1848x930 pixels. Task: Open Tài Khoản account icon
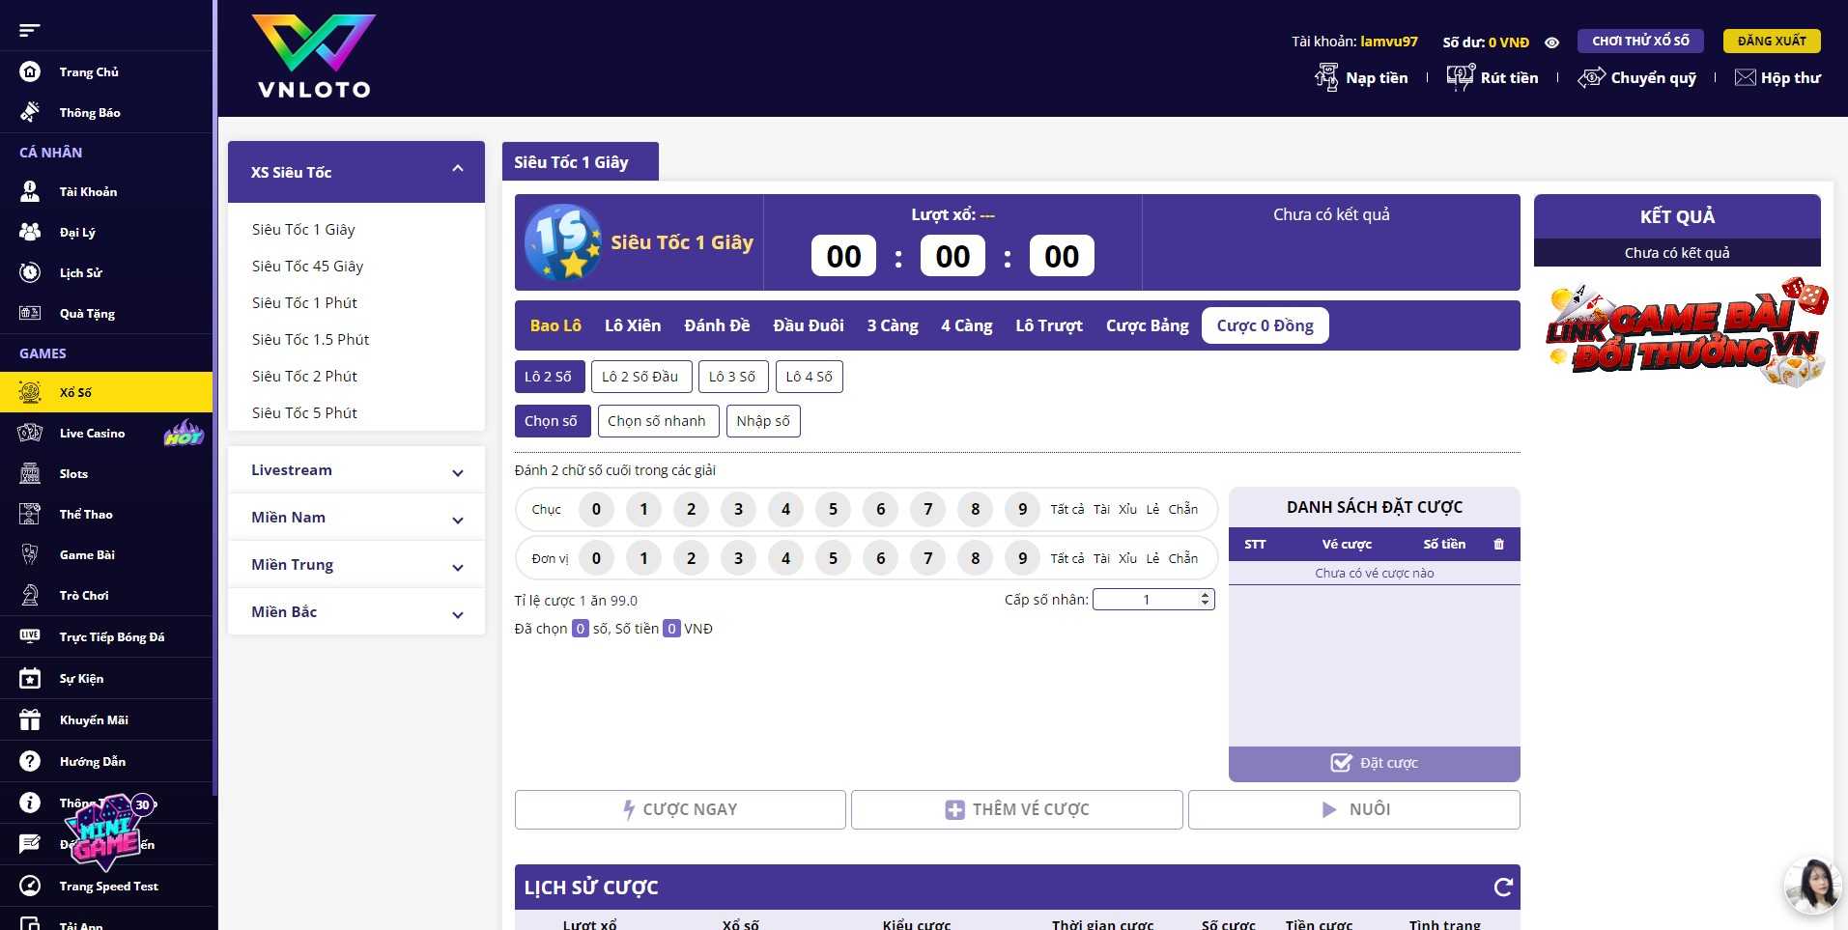(x=30, y=191)
